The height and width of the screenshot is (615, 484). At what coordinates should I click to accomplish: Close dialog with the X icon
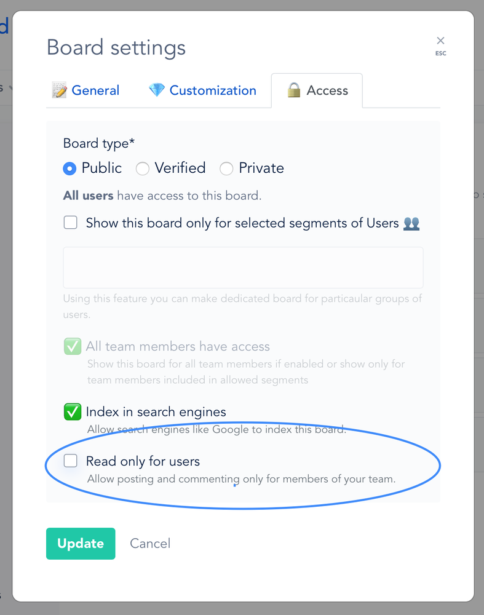440,41
